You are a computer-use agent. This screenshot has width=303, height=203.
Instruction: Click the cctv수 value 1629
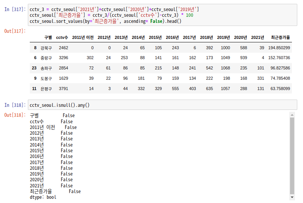(x=64, y=78)
